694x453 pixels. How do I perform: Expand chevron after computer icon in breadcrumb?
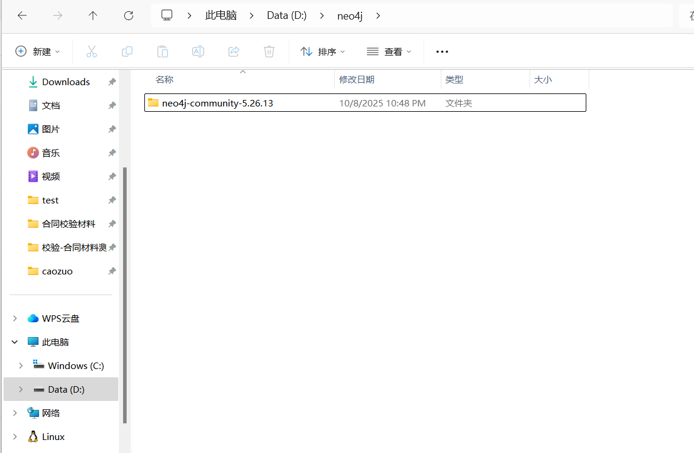(x=189, y=15)
